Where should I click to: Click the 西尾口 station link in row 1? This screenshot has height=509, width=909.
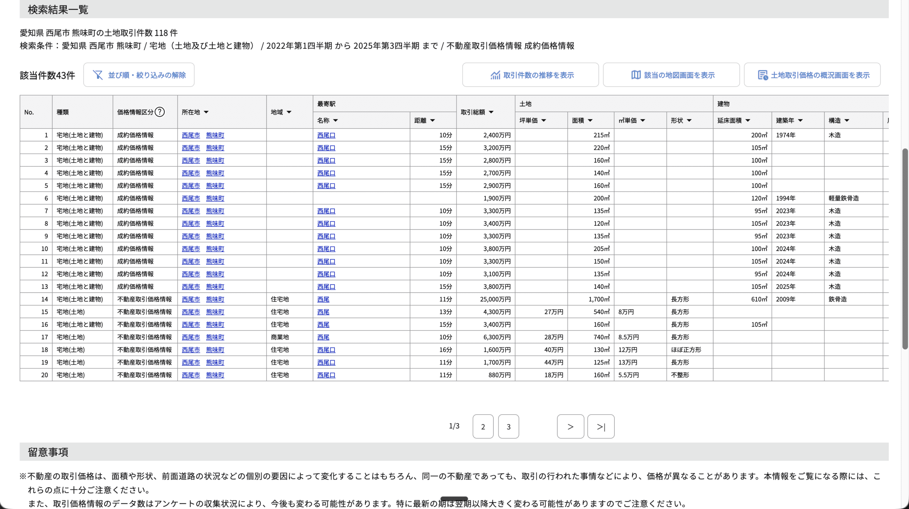[326, 135]
